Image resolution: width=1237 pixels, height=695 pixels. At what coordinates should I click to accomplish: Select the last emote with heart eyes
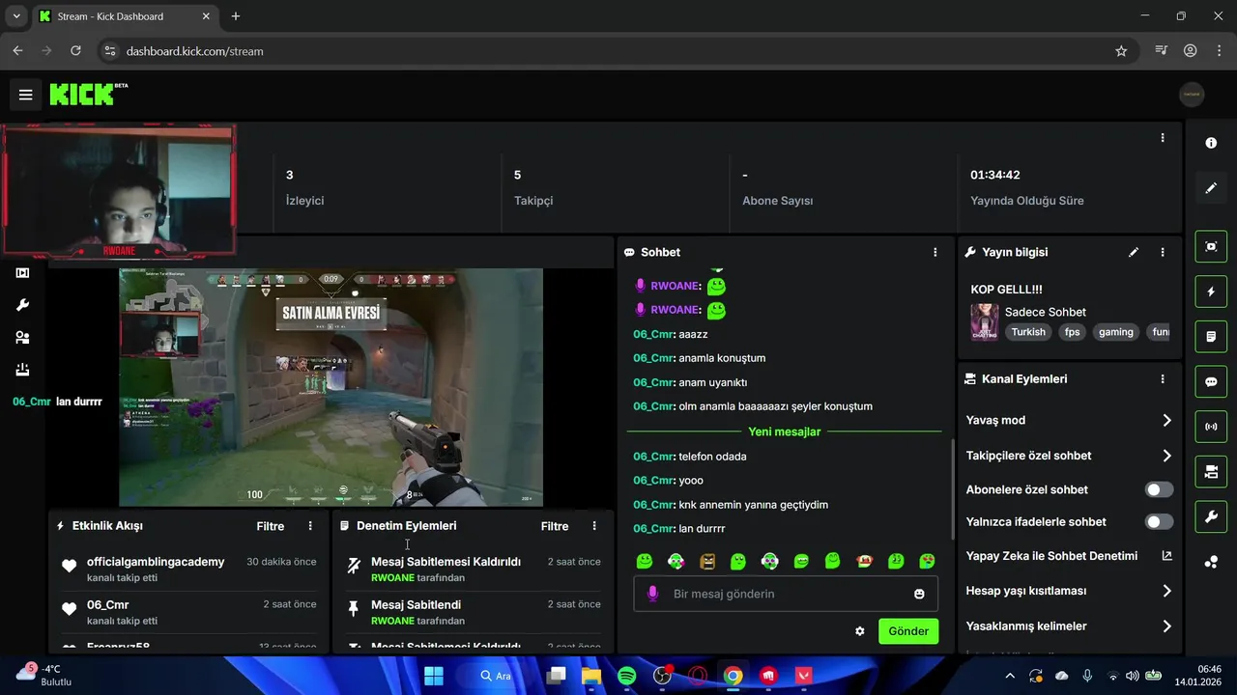tap(927, 561)
